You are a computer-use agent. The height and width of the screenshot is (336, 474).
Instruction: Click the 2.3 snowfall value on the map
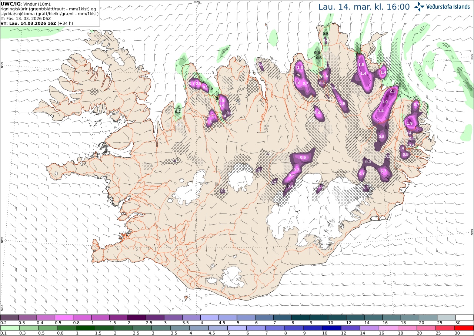click(393, 91)
